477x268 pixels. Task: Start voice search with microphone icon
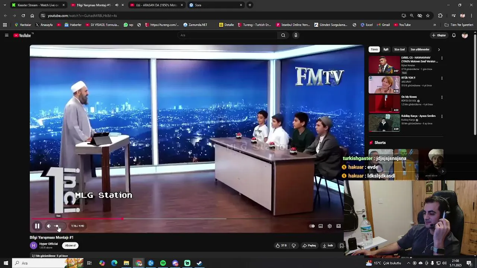(296, 35)
